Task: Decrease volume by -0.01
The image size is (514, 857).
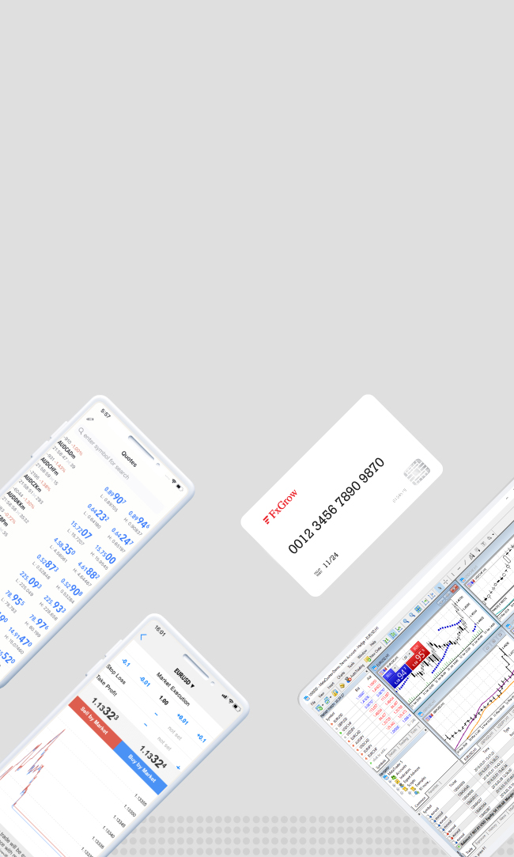Action: (145, 681)
